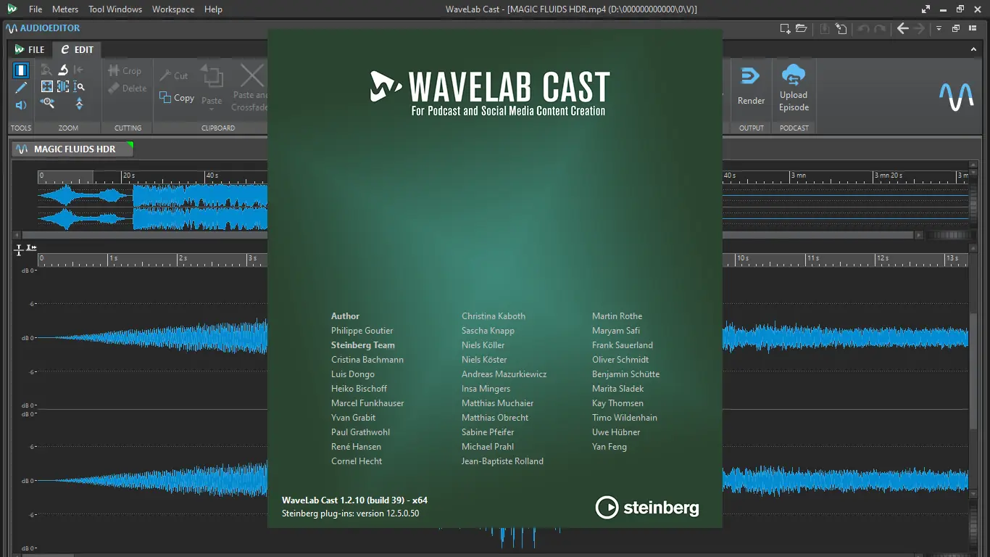Click the Paste and Crossfade button
990x557 pixels.
coord(250,87)
